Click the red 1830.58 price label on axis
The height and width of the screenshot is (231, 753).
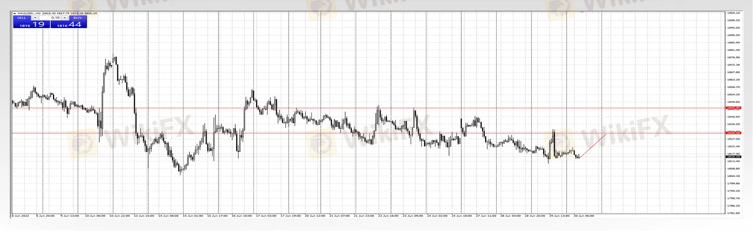pyautogui.click(x=733, y=133)
